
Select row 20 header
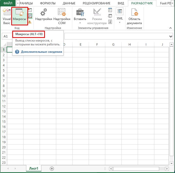coord(4,147)
